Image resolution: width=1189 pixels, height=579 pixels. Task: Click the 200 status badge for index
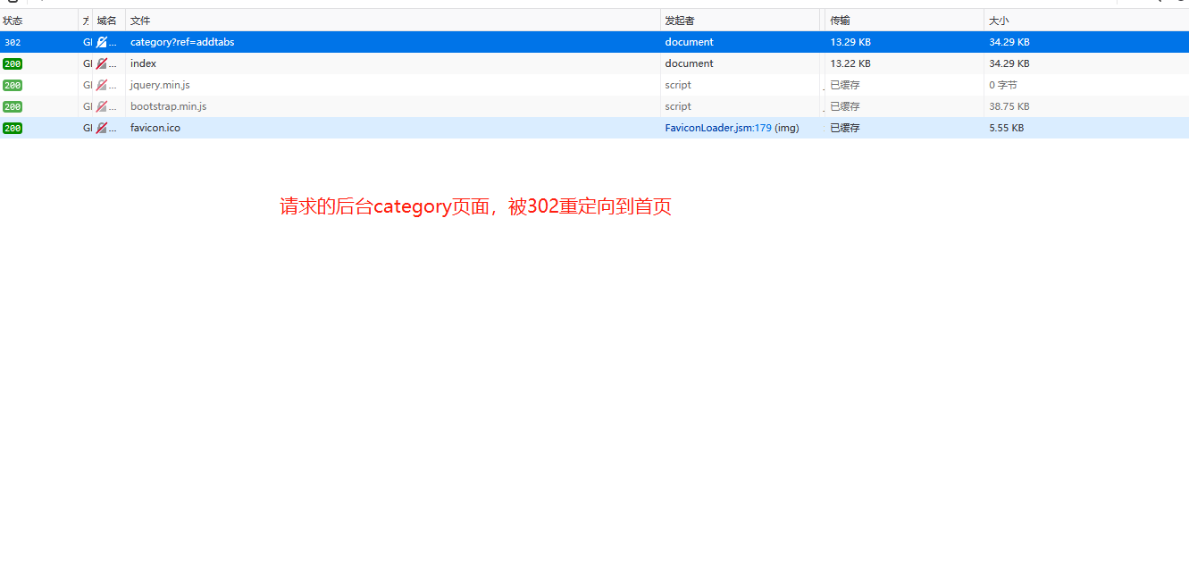point(13,63)
